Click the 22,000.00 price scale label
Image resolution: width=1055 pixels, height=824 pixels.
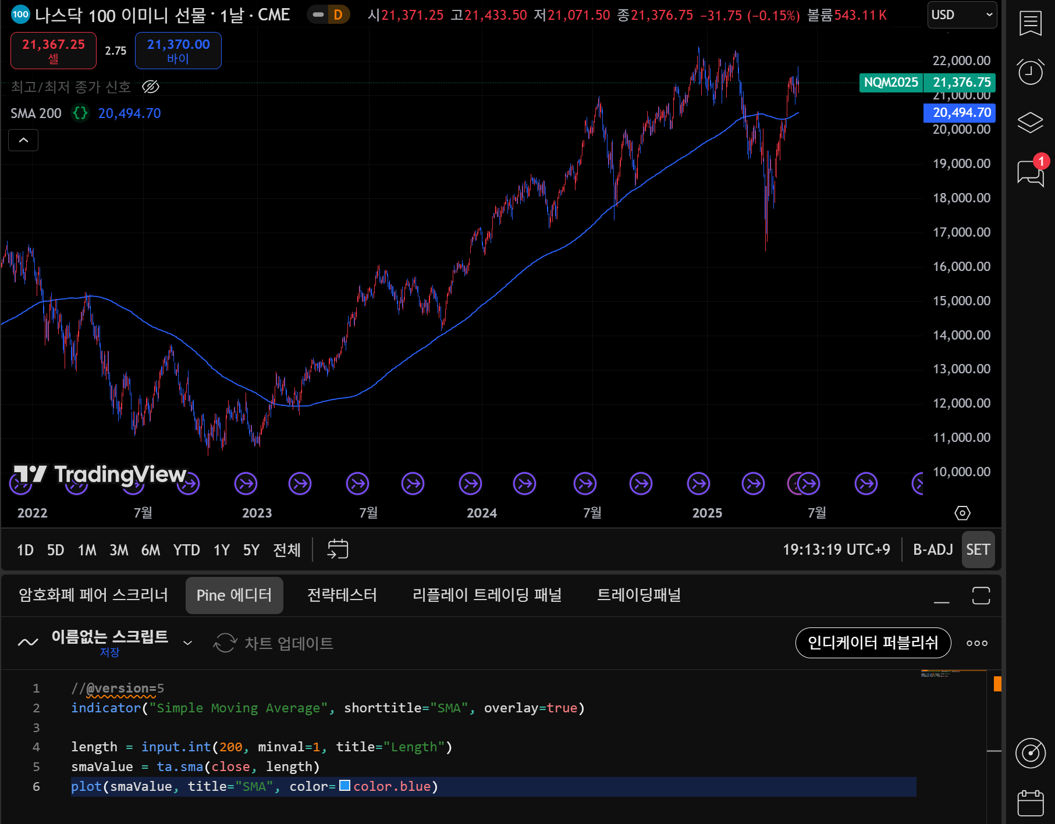[x=961, y=60]
